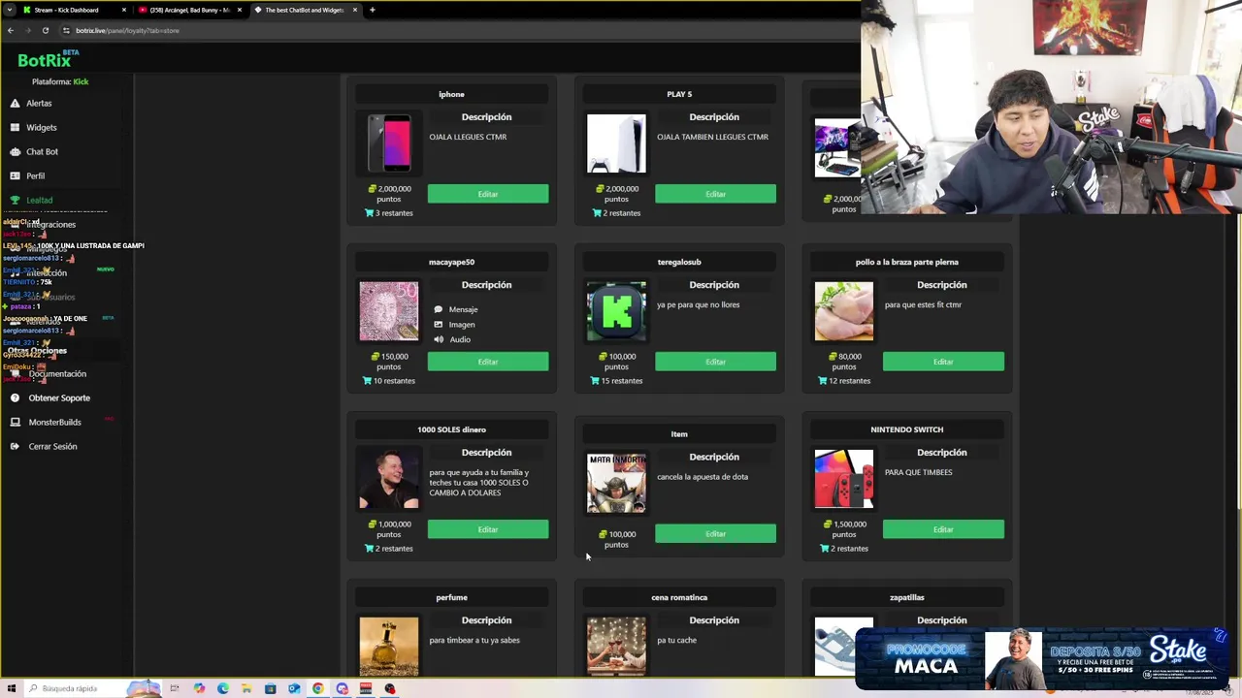
Task: Edit the PLAY 5 store item
Action: click(x=715, y=194)
